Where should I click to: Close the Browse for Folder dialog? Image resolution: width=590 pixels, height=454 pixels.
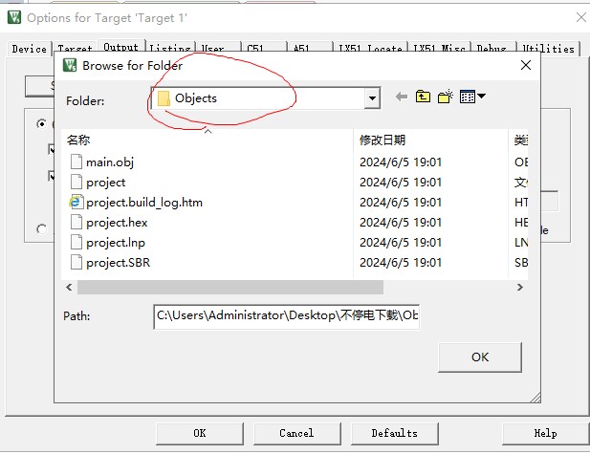pos(526,65)
